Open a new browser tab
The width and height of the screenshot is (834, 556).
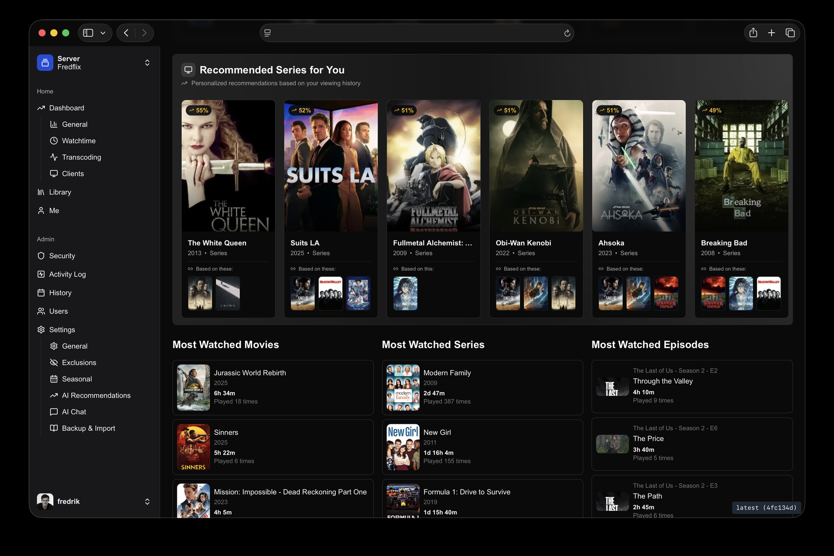tap(771, 33)
